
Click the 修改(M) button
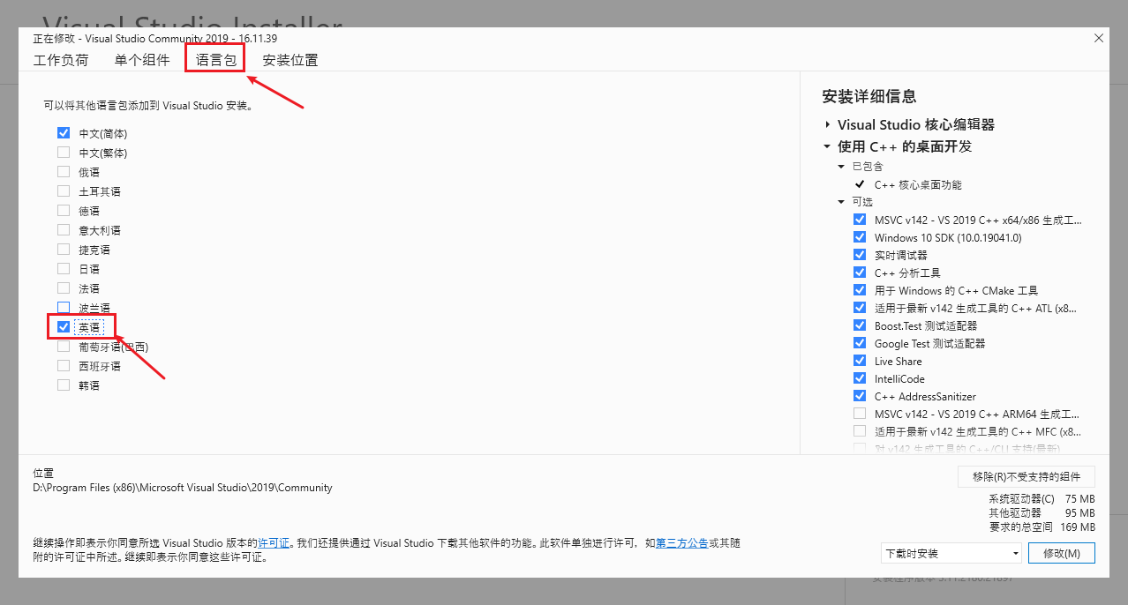(x=1062, y=553)
